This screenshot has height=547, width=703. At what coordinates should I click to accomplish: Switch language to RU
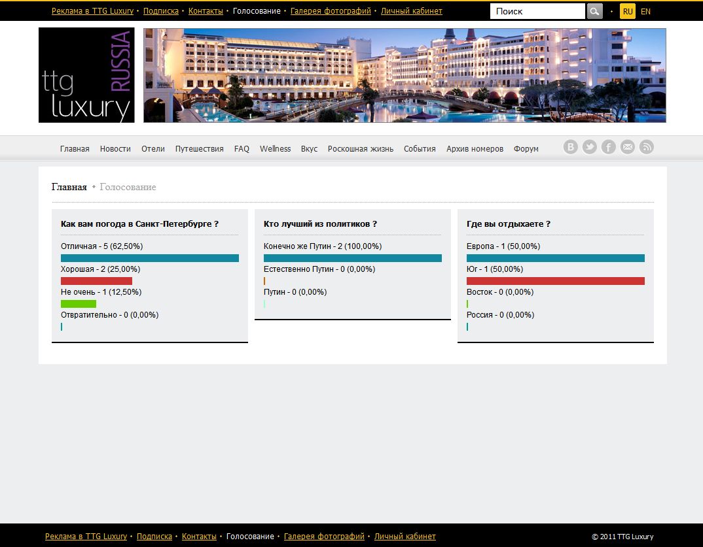[x=628, y=12]
